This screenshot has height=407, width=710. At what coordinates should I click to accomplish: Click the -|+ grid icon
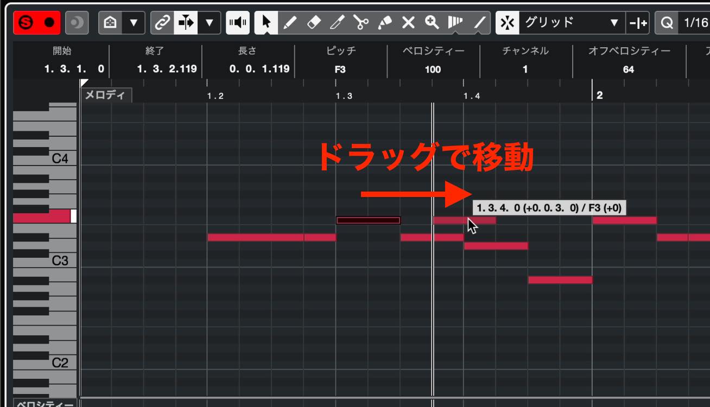click(638, 23)
